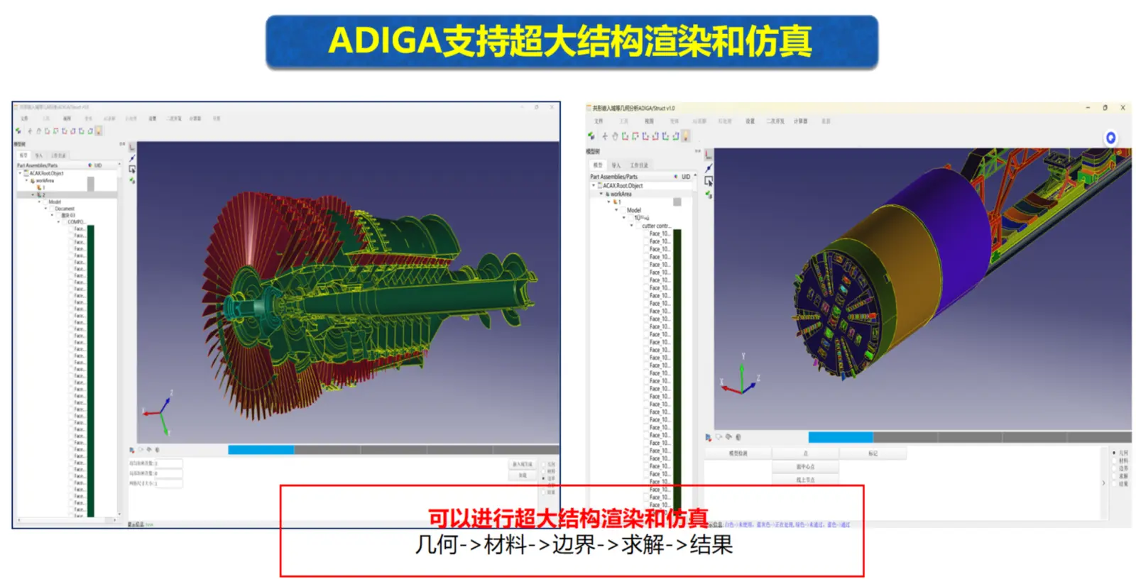Select the hand rotate tool in tunnel-machine window
This screenshot has width=1136, height=584.
[615, 136]
